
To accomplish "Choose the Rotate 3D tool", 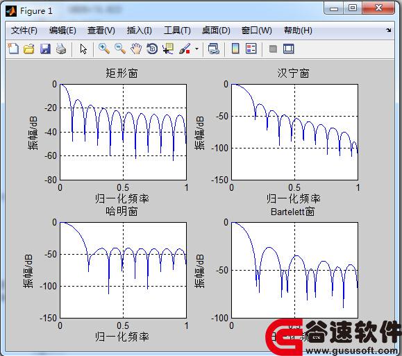I will (152, 49).
